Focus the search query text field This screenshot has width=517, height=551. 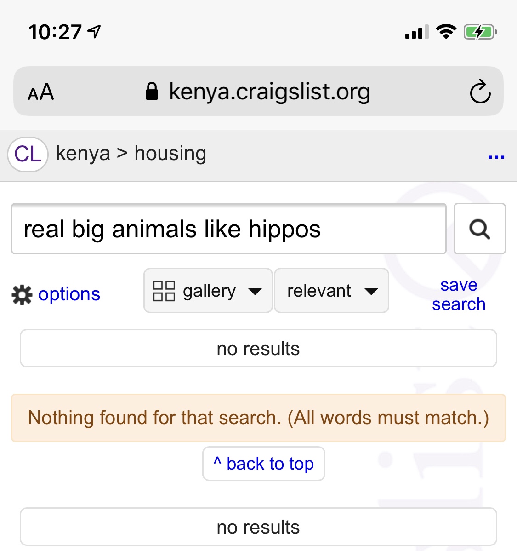coord(228,229)
